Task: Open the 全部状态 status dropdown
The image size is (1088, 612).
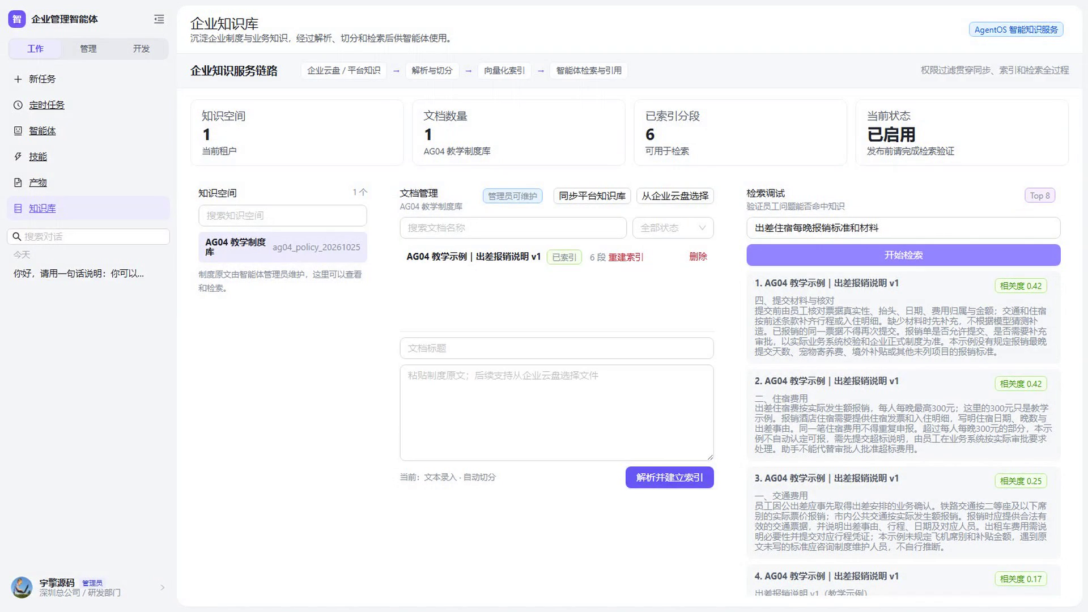Action: point(673,228)
